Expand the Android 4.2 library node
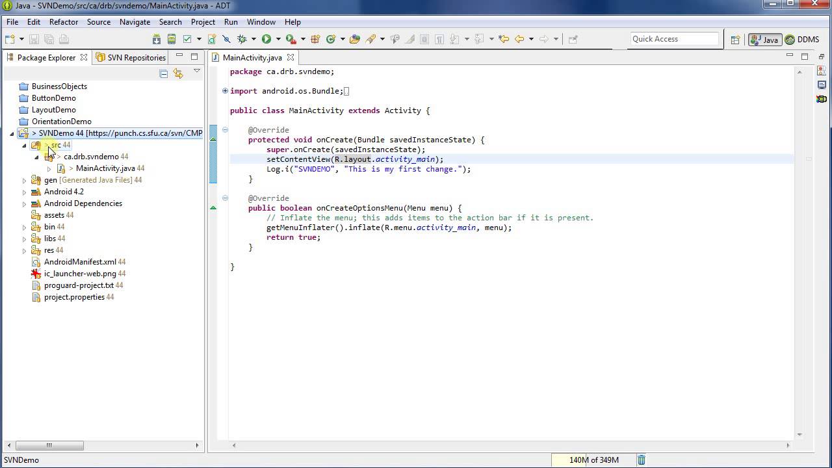 pos(24,192)
